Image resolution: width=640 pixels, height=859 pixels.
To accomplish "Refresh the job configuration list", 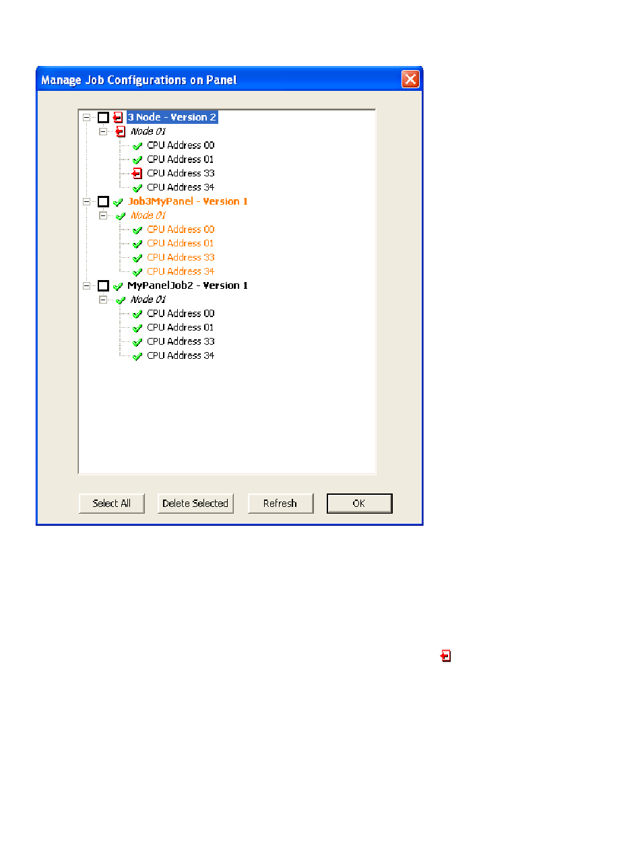I will coord(280,504).
